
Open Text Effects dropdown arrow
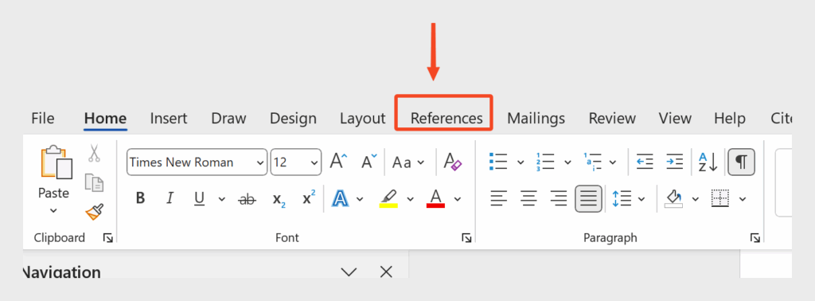360,198
